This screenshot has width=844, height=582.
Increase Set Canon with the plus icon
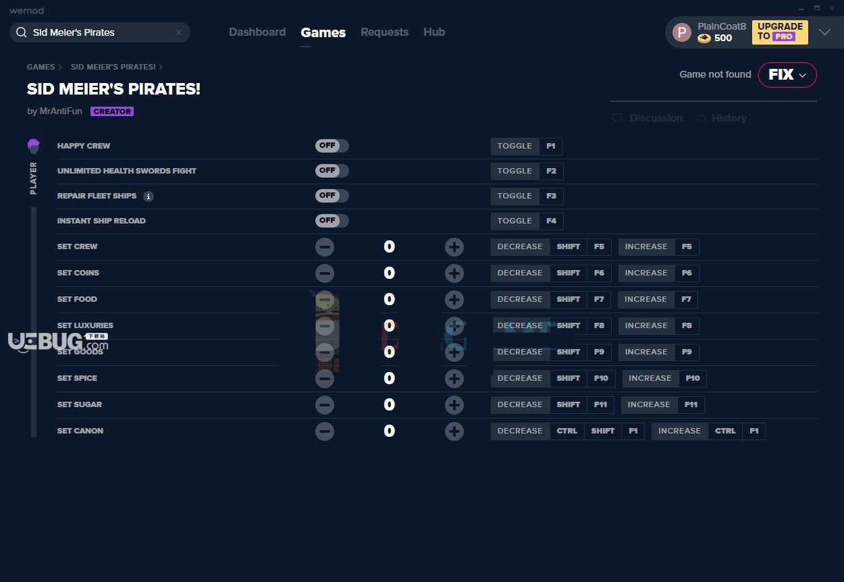pos(454,431)
